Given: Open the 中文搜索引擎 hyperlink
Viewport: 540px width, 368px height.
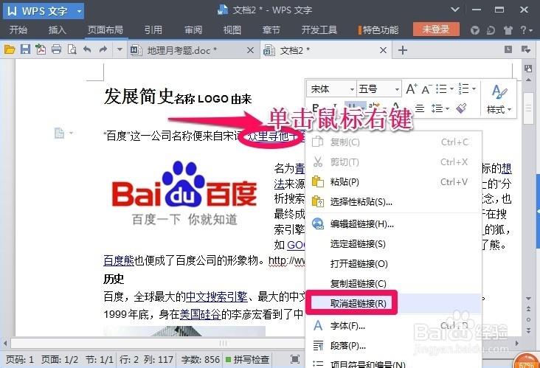Looking at the screenshot, I should click(x=216, y=296).
